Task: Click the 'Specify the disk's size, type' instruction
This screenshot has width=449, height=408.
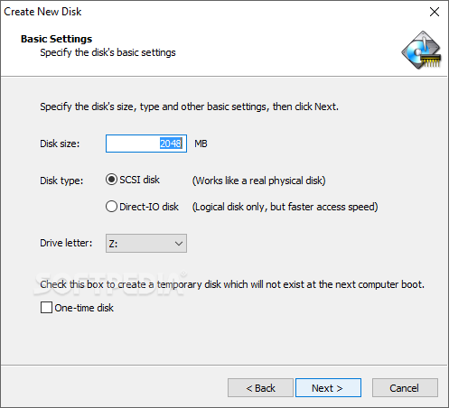Action: point(189,107)
